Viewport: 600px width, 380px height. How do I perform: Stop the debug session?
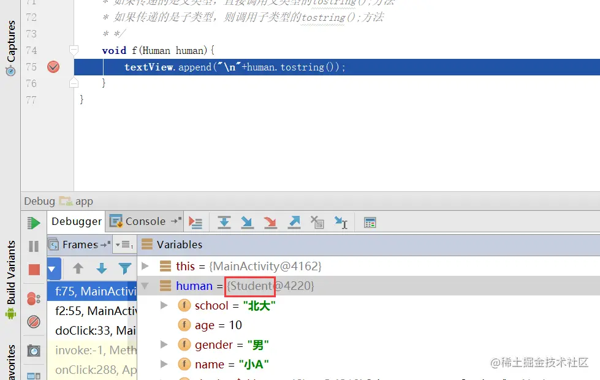tap(34, 270)
